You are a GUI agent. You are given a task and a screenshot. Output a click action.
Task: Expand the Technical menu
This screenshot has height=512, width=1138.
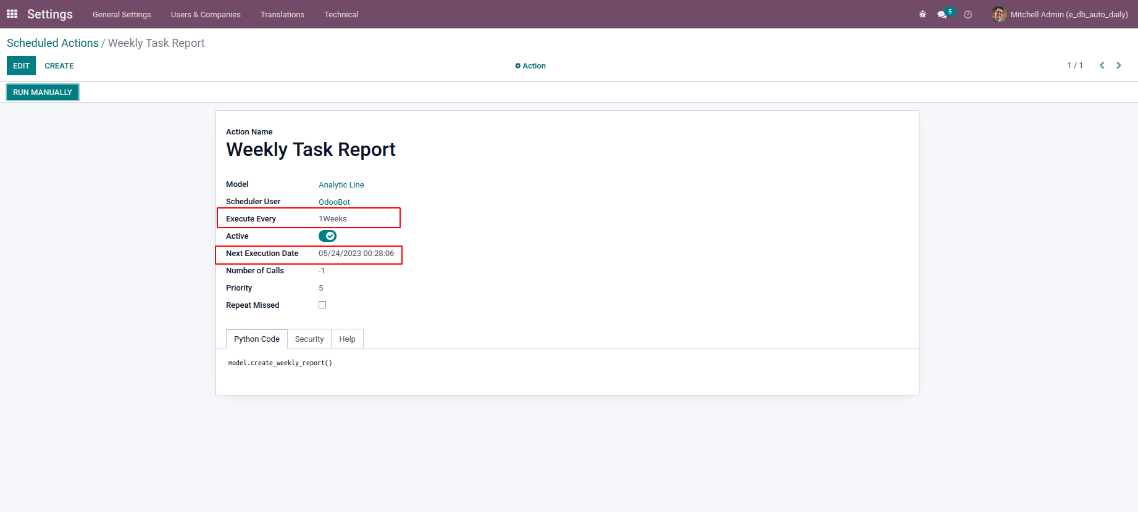point(341,14)
